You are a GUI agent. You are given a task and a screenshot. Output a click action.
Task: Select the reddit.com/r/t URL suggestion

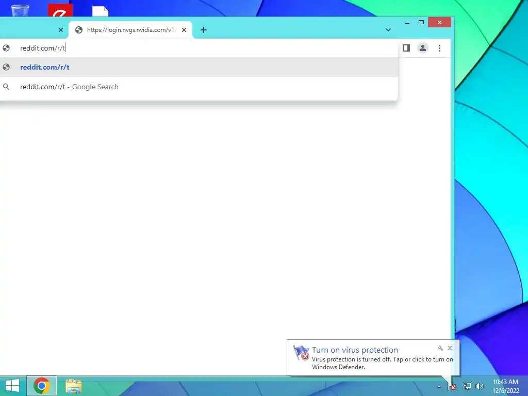(199, 67)
